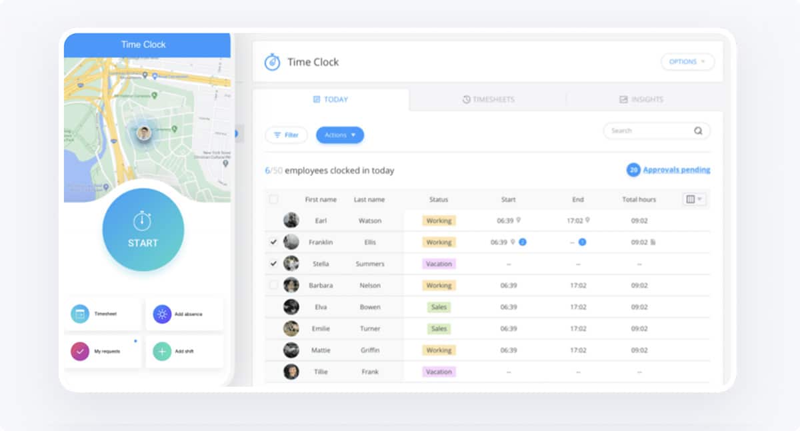The height and width of the screenshot is (431, 800).
Task: Open the column visibility dropdown
Action: point(693,199)
